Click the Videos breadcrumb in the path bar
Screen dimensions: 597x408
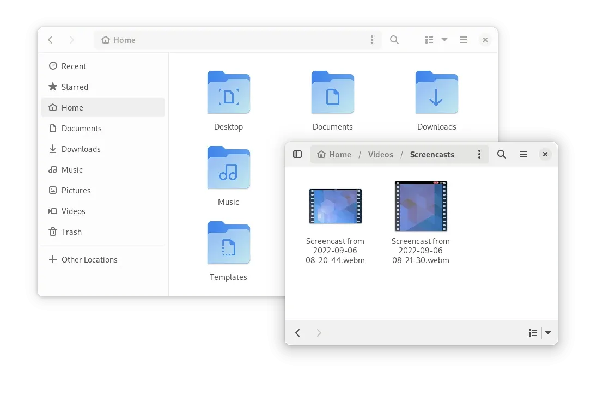click(380, 154)
